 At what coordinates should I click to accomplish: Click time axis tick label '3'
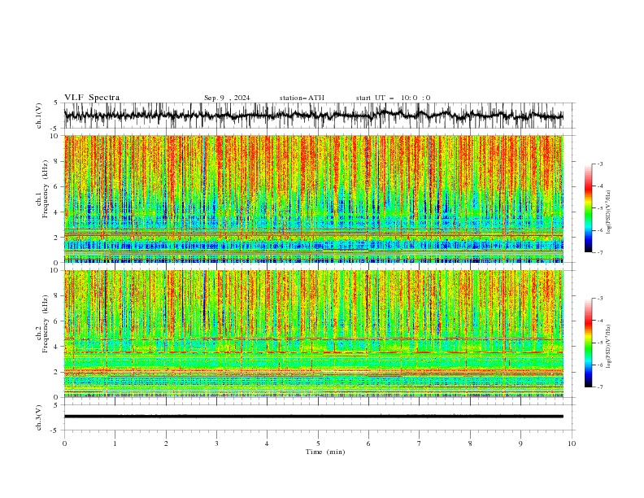(x=216, y=443)
